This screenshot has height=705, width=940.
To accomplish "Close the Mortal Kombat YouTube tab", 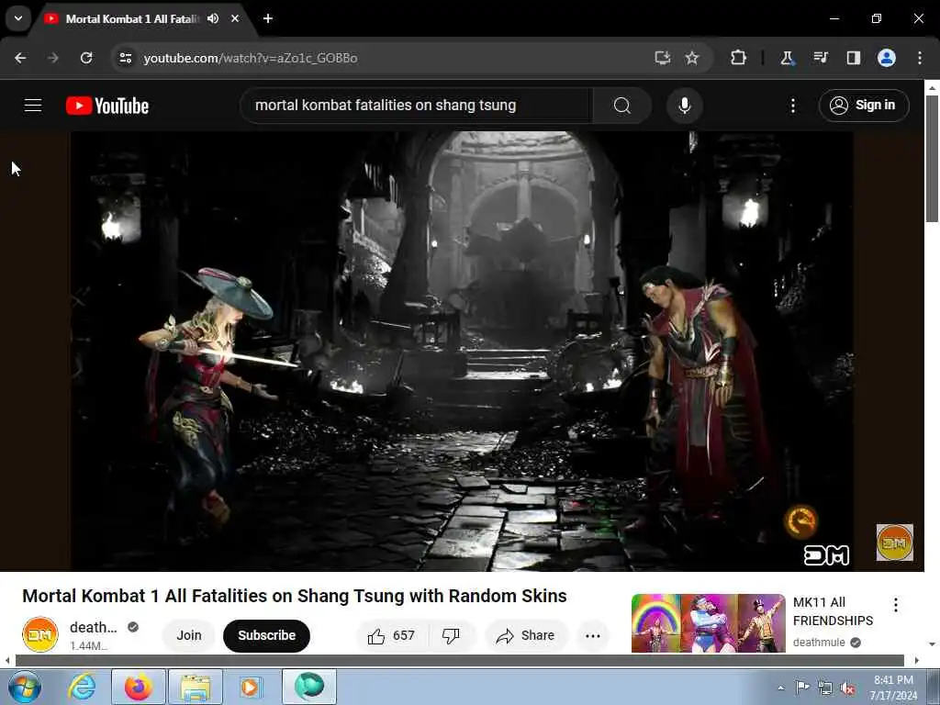I will click(x=235, y=18).
